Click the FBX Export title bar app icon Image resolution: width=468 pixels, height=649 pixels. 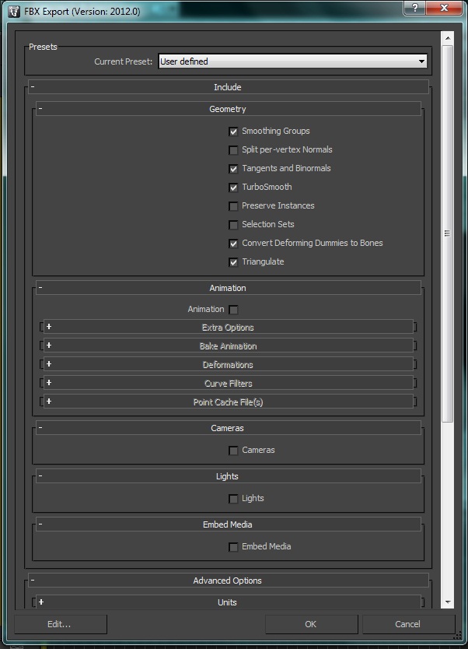click(14, 11)
